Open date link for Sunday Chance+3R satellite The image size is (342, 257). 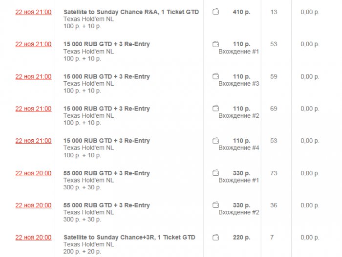click(x=33, y=237)
